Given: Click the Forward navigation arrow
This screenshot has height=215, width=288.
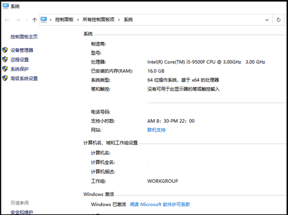Looking at the screenshot, I should click(x=18, y=20).
